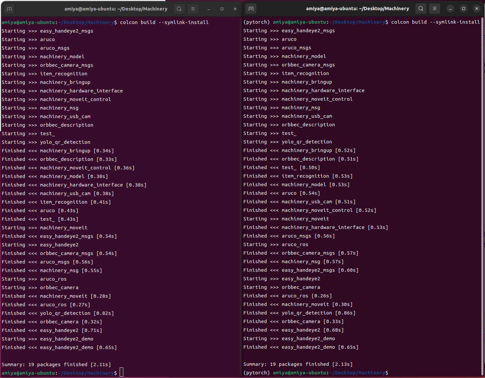The width and height of the screenshot is (485, 378).
Task: Click the right terminal's title bar
Action: (357, 9)
